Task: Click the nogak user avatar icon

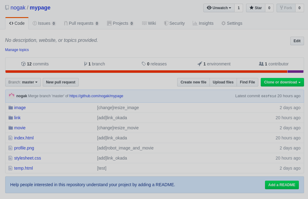Action: pyautogui.click(x=12, y=96)
